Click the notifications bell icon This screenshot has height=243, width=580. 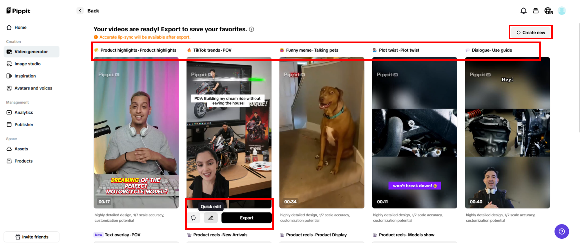pos(523,11)
